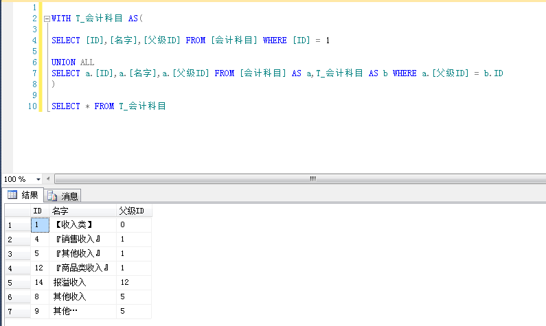This screenshot has height=326, width=546.
Task: Click the WHERE keyword on line 4
Action: pos(275,40)
